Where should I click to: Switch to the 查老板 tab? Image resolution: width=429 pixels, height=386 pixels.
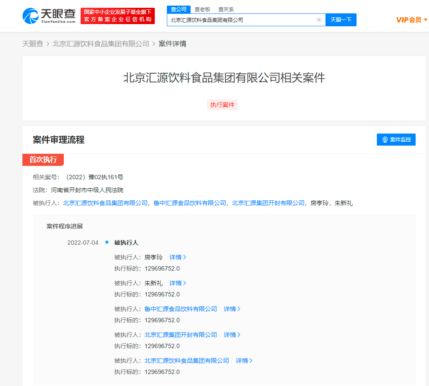(202, 9)
